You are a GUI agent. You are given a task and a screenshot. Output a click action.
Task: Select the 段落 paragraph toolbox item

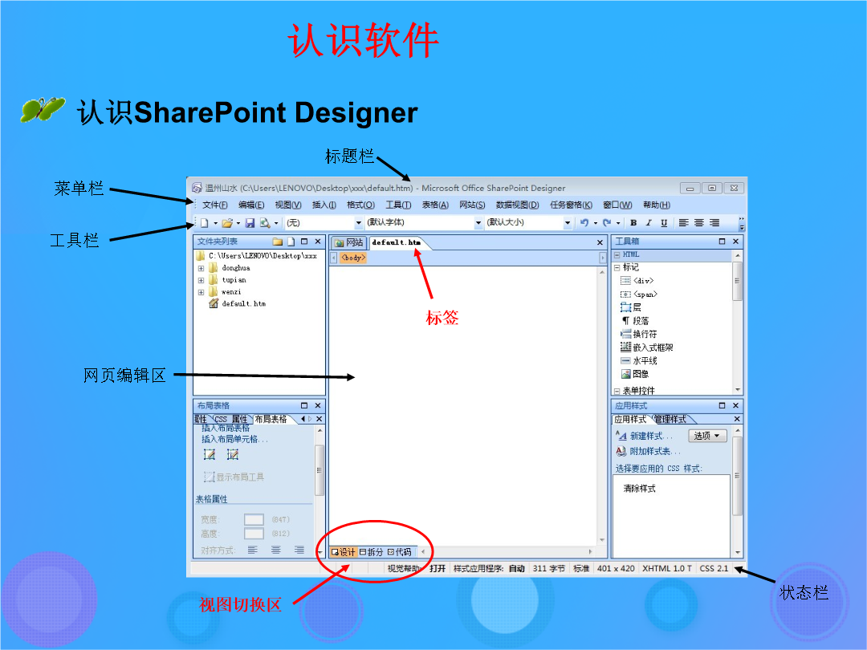pos(635,320)
